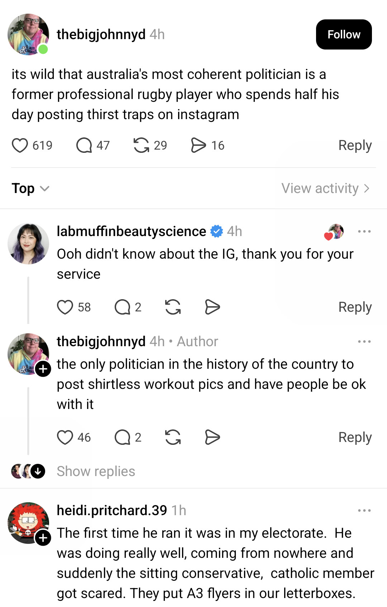
Task: Expand Show replies under the thread
Action: click(96, 471)
